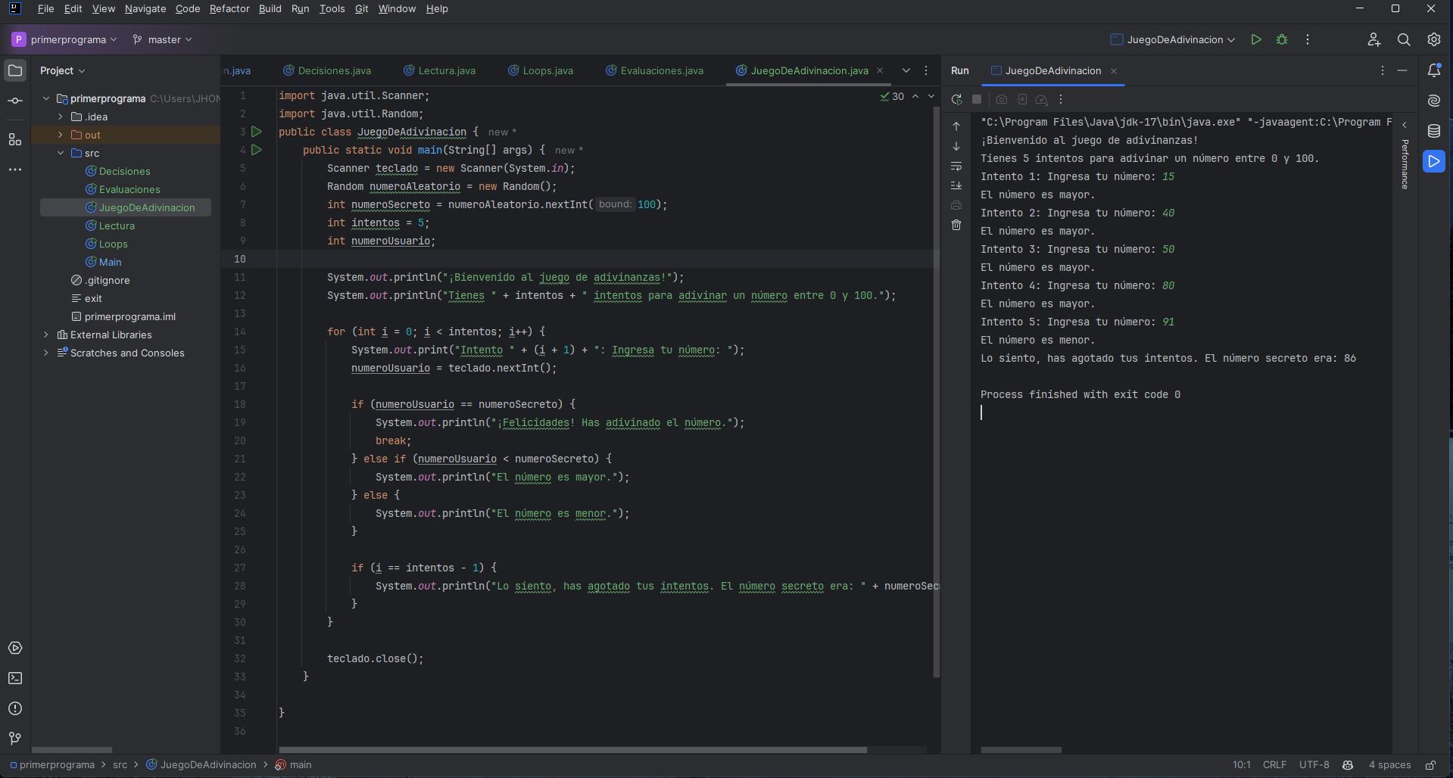Open the Refactor menu
Screen dimensions: 1453x778
pos(229,8)
